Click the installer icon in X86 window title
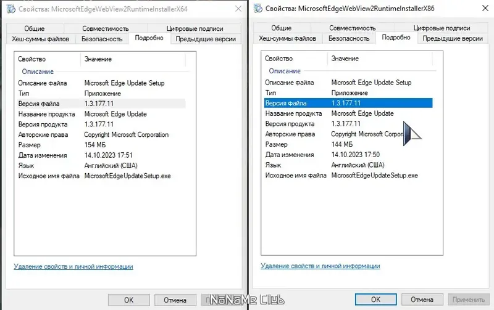 [257, 8]
